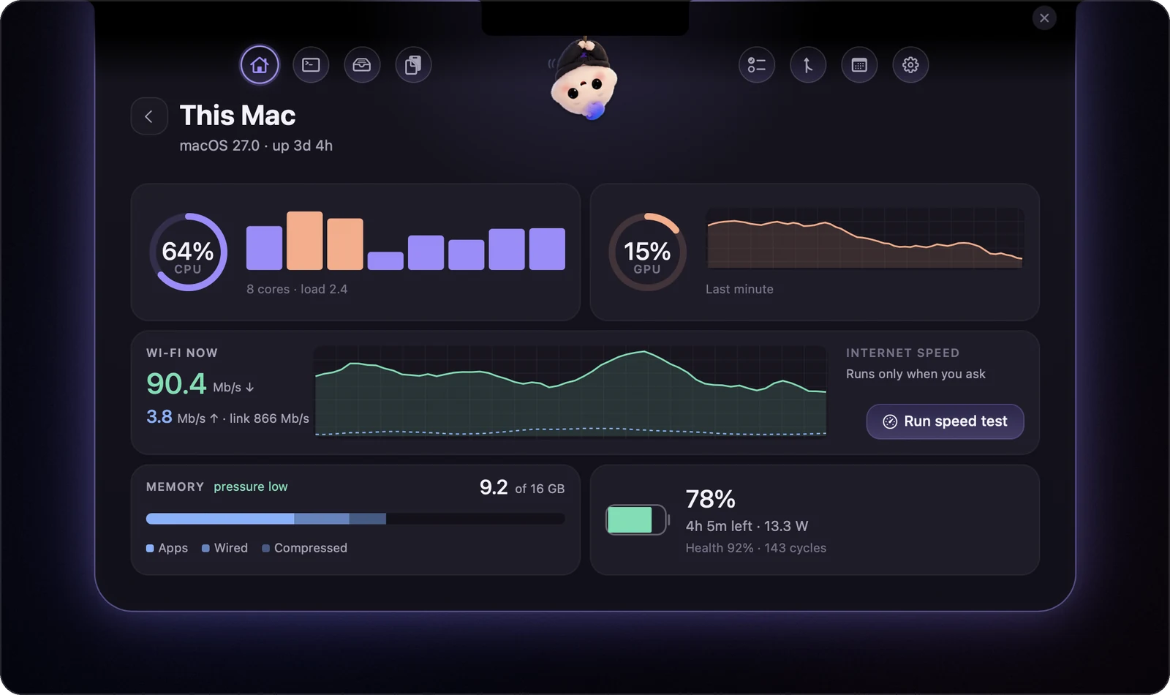Click the memory usage bar
Viewport: 1170px width, 695px height.
point(355,519)
